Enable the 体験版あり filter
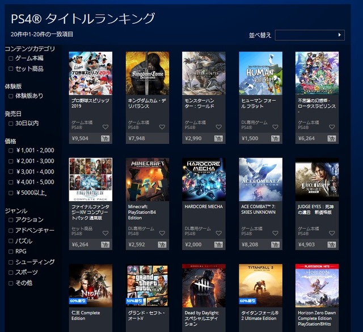Screen dimensions: 363x332 (x=11, y=96)
